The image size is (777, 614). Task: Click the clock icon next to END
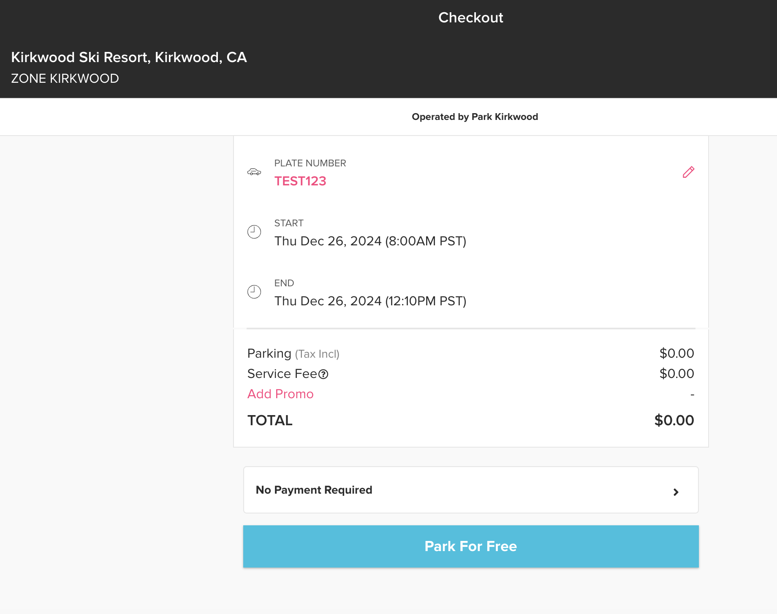pyautogui.click(x=254, y=292)
